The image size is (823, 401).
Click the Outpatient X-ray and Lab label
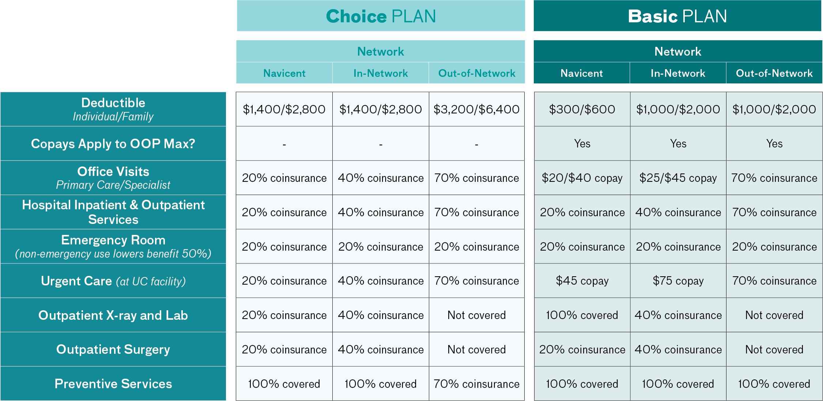(113, 315)
